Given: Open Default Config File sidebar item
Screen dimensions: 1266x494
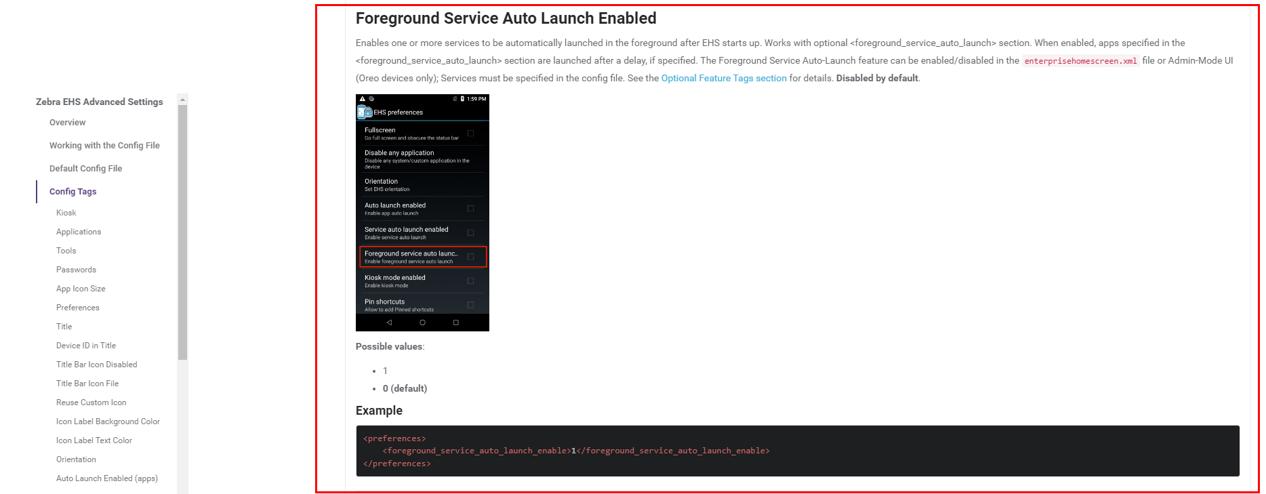Looking at the screenshot, I should pyautogui.click(x=85, y=169).
